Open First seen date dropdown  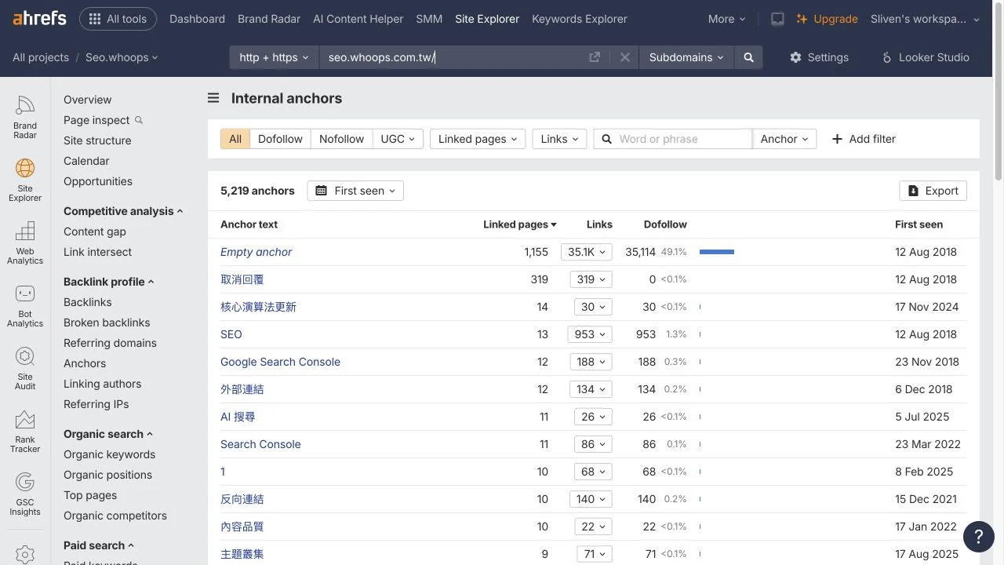click(x=355, y=191)
